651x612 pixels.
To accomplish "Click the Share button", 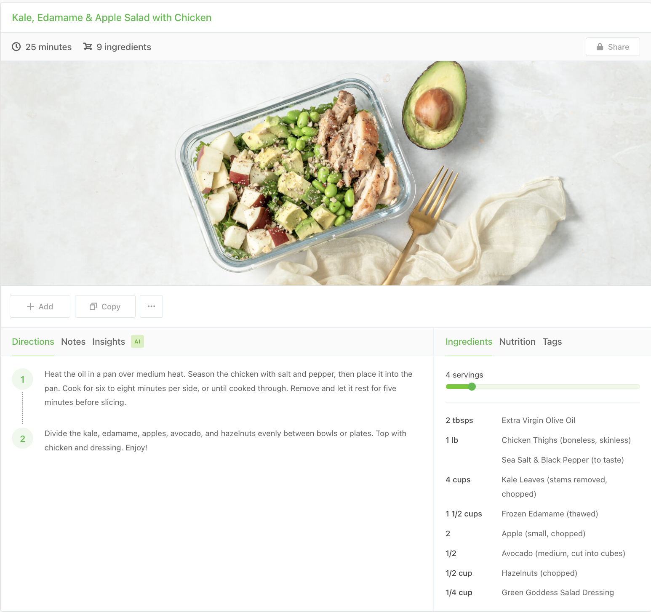I will [x=613, y=47].
